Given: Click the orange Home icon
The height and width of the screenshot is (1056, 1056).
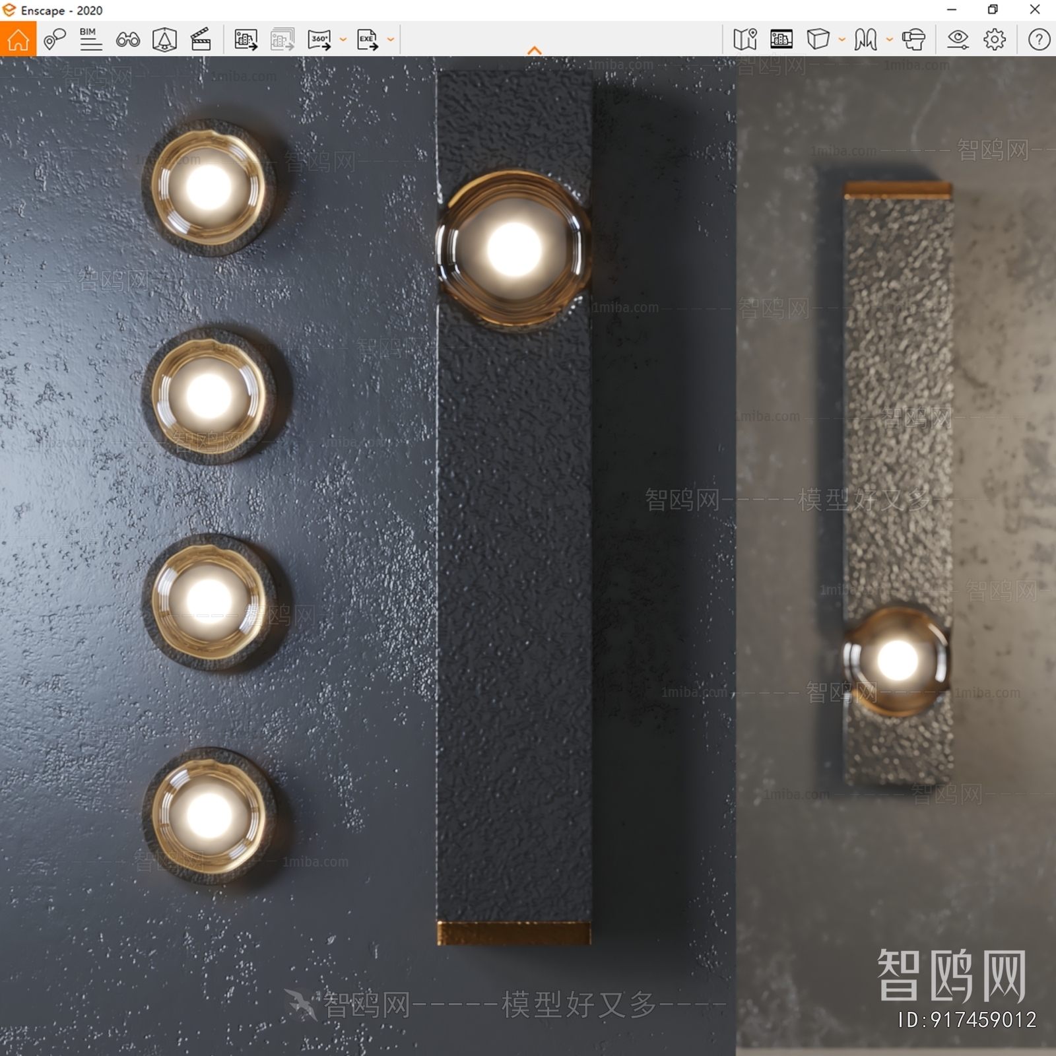Looking at the screenshot, I should [18, 39].
